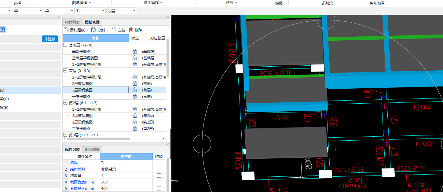Toggle lock for 基础平面图

click(x=134, y=52)
